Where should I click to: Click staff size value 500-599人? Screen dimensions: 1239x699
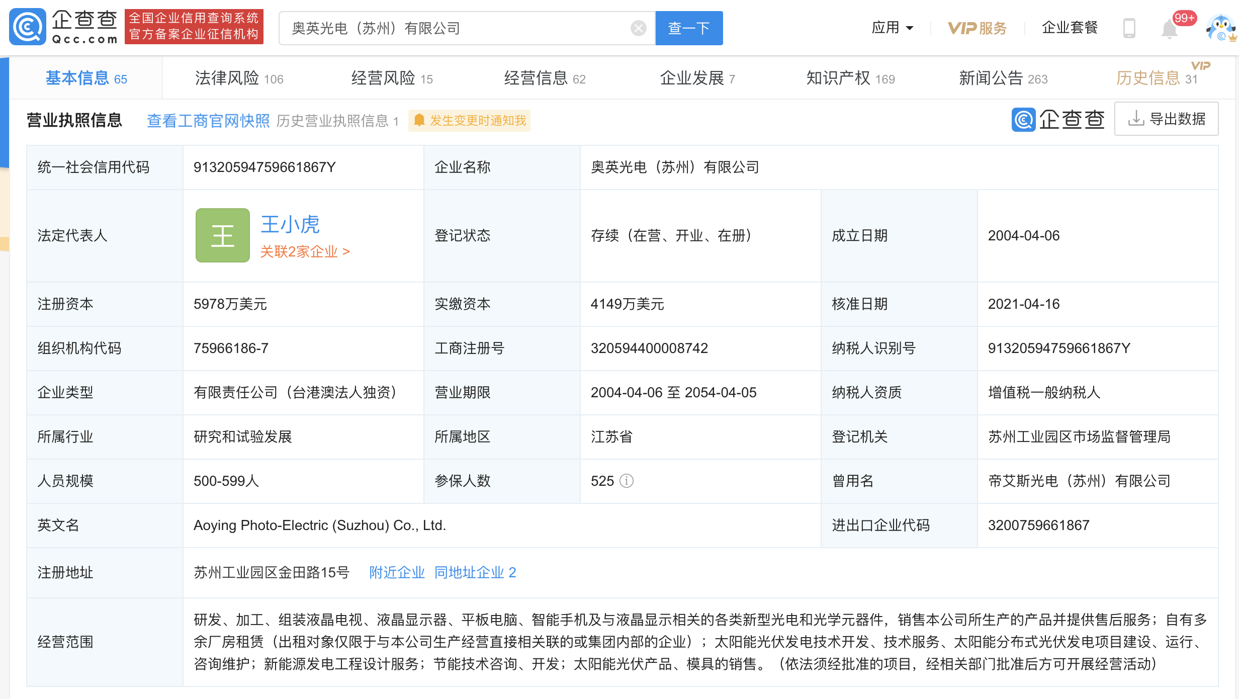[226, 481]
